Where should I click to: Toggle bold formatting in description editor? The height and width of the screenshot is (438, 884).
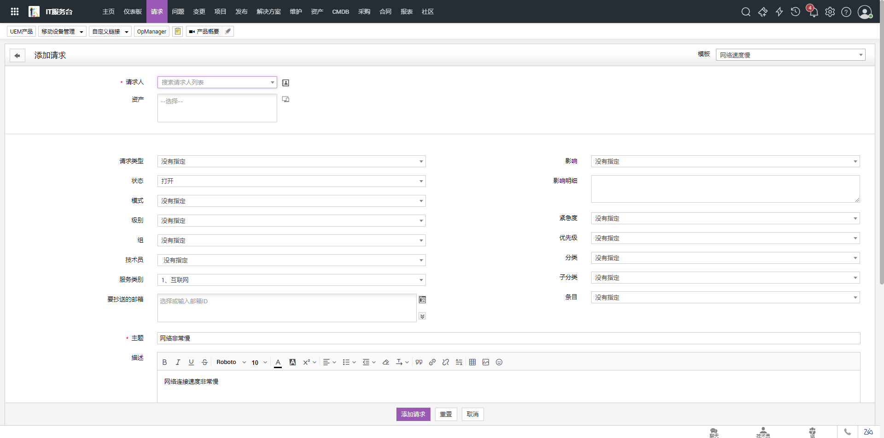pos(164,362)
